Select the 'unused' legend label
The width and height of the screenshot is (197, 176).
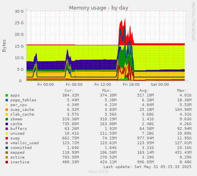pyautogui.click(x=17, y=133)
